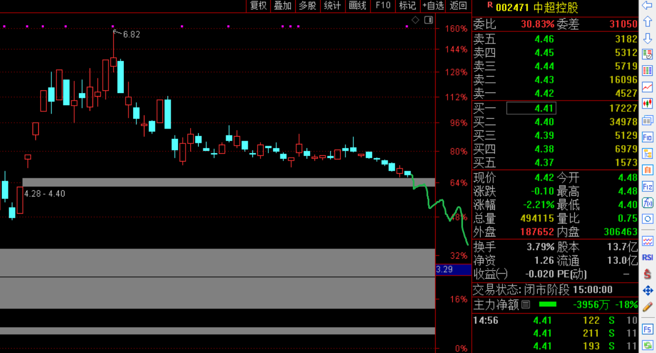This screenshot has width=656, height=353.
Task: Click 买五 price 4.37
Action: 544,162
